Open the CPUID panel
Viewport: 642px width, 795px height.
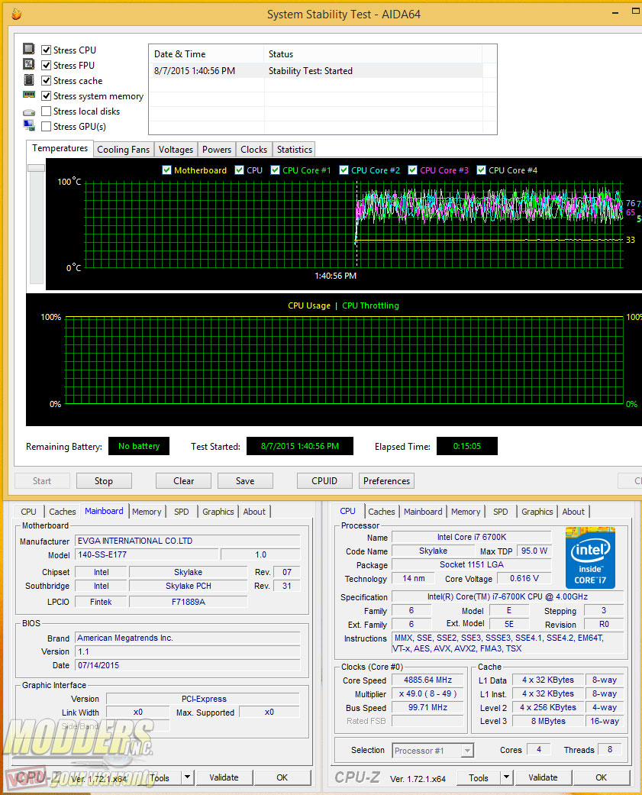coord(324,480)
